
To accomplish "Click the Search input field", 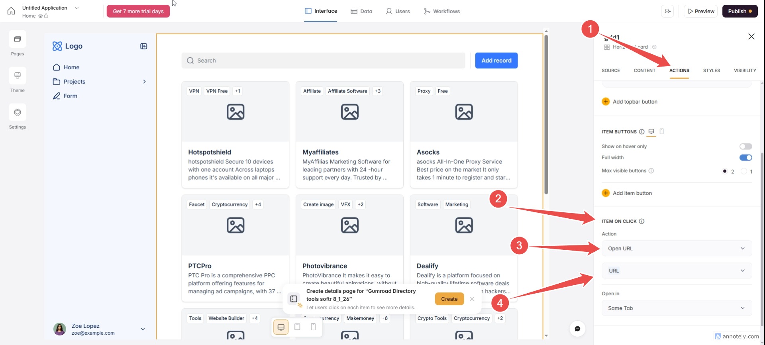I will pos(323,61).
